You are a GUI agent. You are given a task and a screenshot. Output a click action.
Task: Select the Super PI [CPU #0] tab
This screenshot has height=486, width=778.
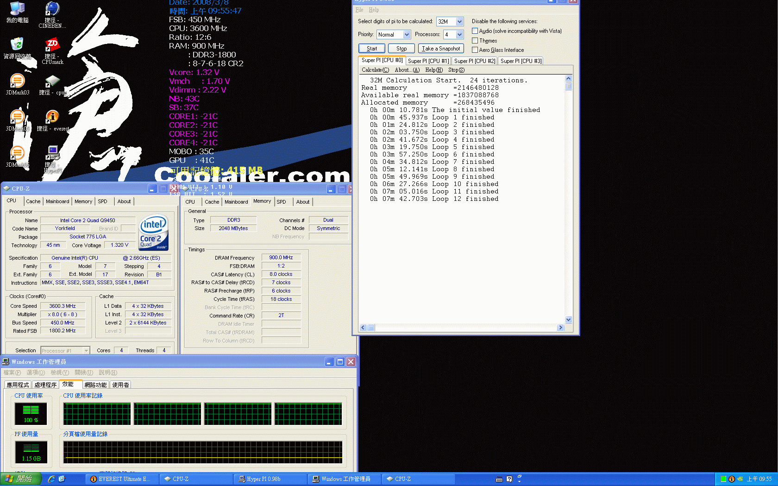(382, 60)
